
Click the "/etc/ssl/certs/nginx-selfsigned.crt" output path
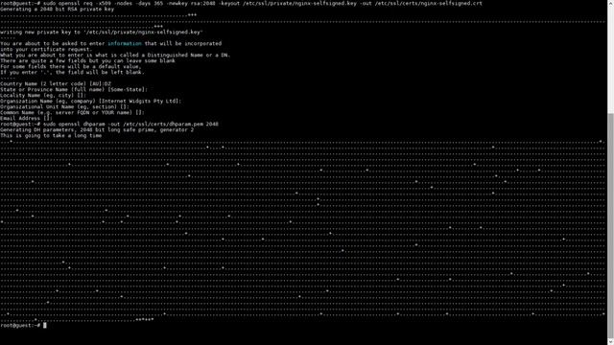click(429, 3)
